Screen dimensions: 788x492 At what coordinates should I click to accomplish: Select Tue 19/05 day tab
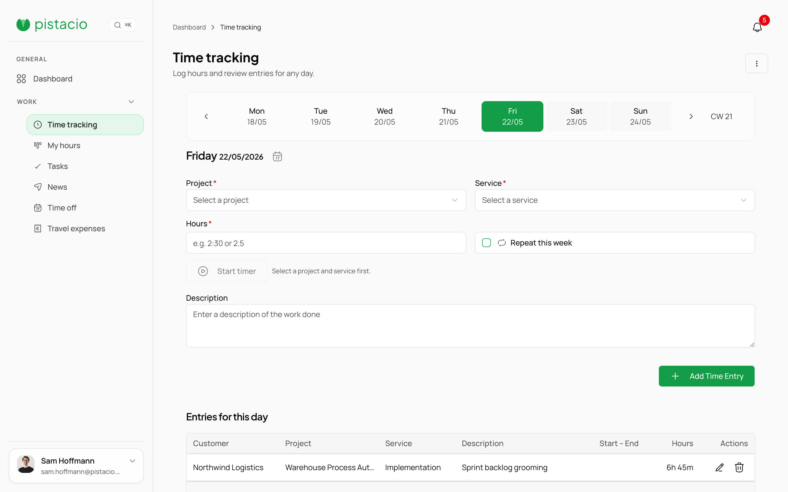(320, 116)
